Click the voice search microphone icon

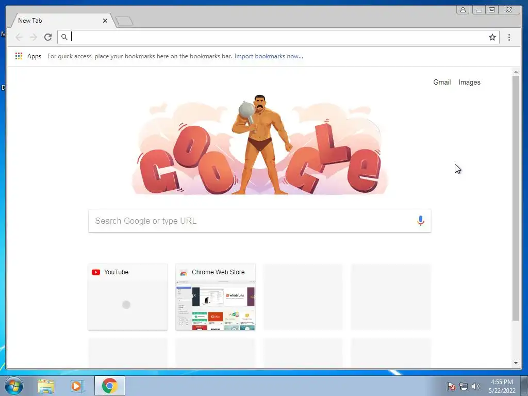421,221
